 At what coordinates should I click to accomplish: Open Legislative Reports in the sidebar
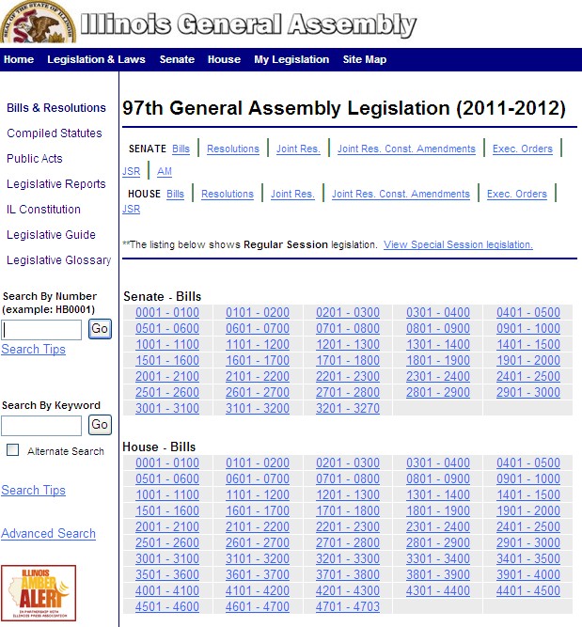coord(56,184)
